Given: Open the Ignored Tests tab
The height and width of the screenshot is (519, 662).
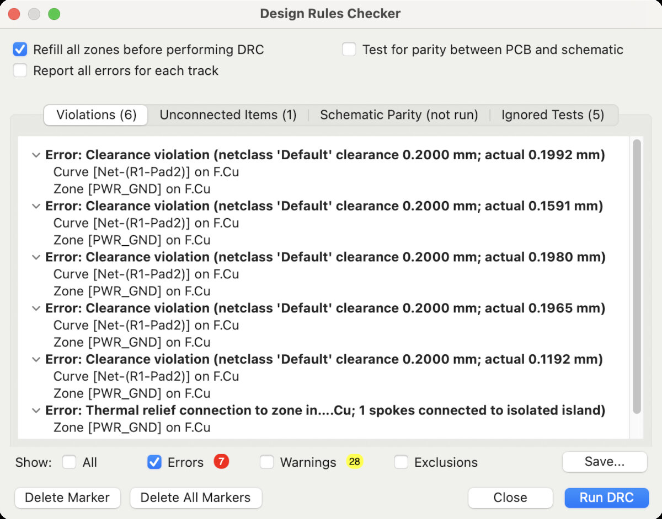Looking at the screenshot, I should tap(552, 115).
